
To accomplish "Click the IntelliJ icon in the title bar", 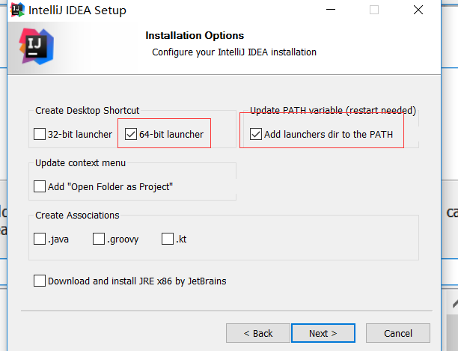I will [16, 10].
